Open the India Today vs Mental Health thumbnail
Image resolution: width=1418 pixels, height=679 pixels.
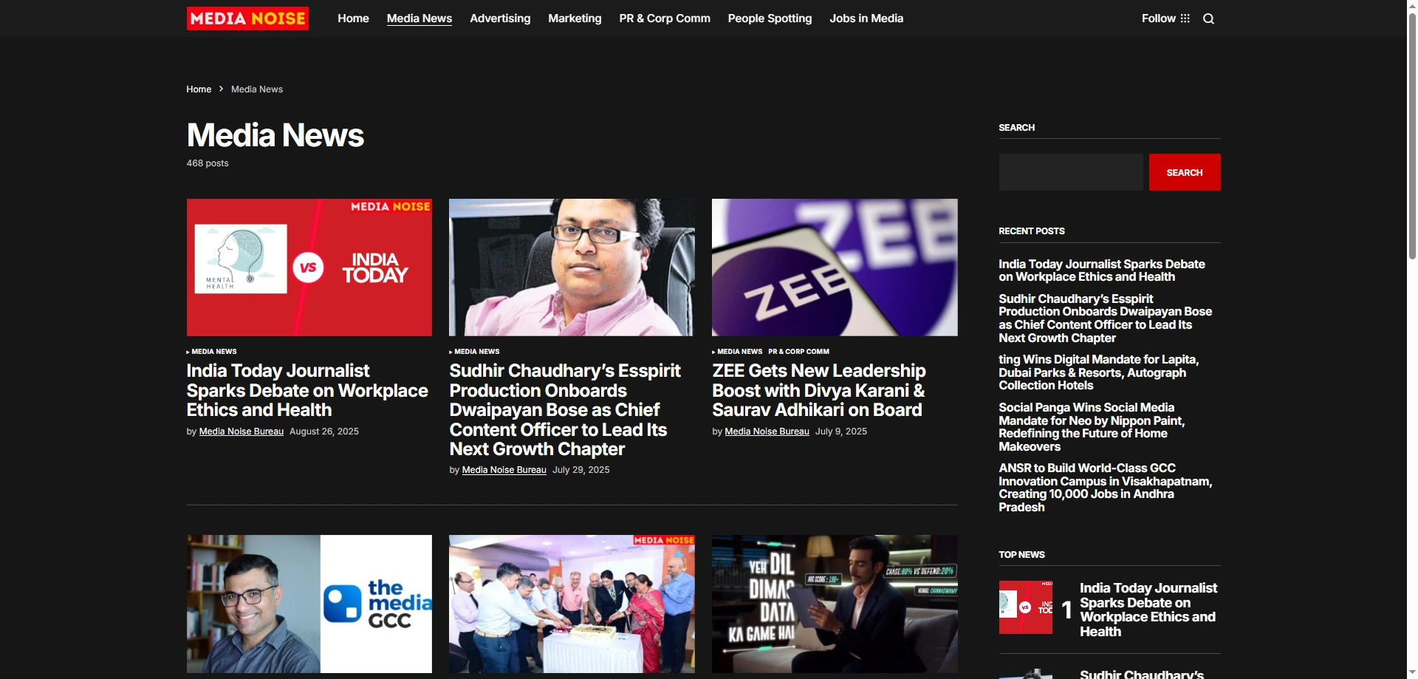[x=309, y=267]
